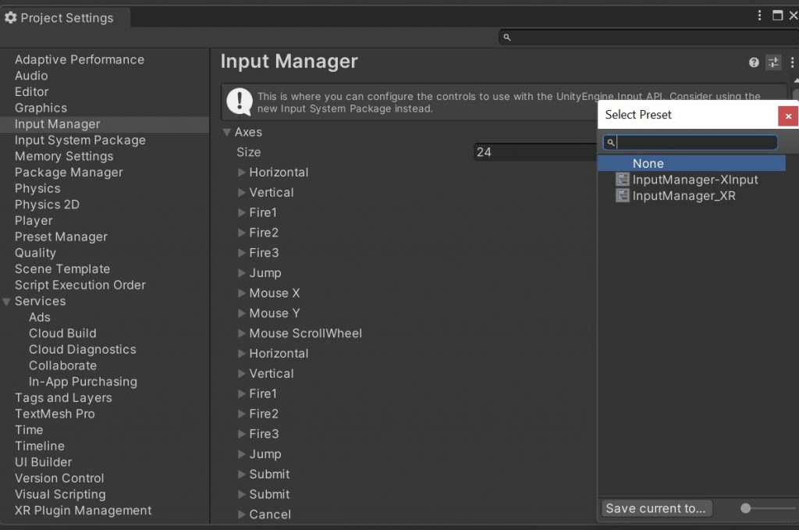The height and width of the screenshot is (530, 799).
Task: Open Time settings category
Action: tap(29, 430)
